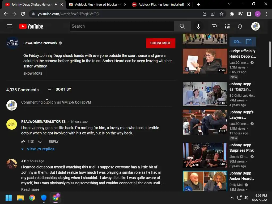The width and height of the screenshot is (272, 204).
Task: Open notifications bell
Action: pos(240,26)
